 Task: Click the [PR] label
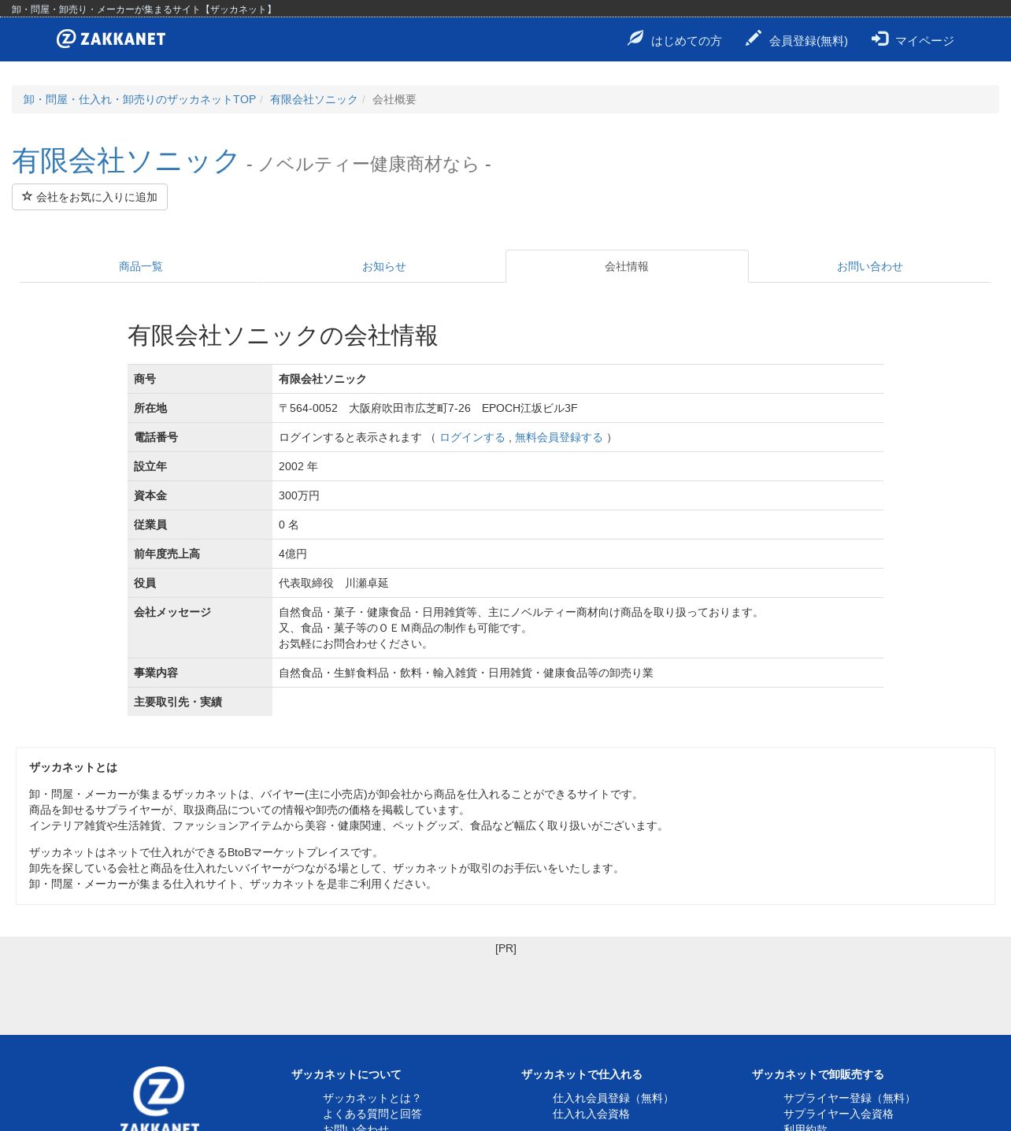[x=505, y=948]
